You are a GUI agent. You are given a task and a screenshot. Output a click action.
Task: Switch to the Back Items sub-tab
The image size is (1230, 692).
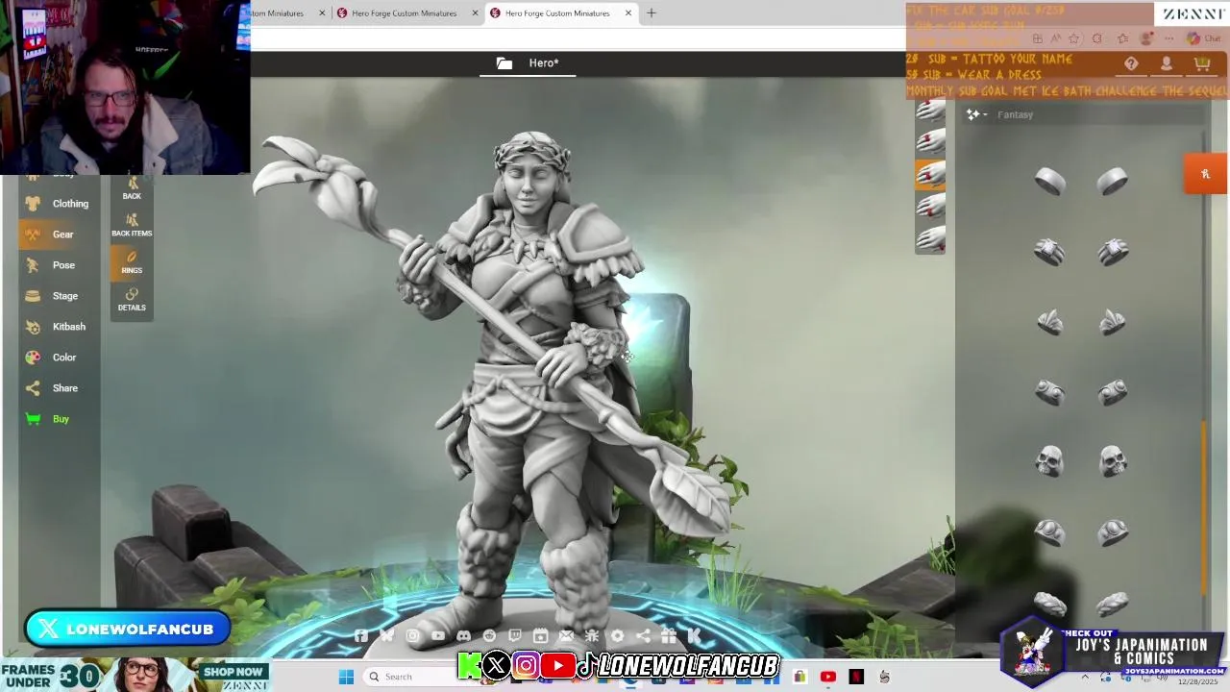(132, 226)
